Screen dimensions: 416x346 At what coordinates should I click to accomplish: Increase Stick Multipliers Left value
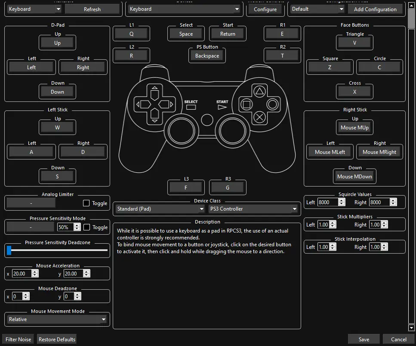333,223
